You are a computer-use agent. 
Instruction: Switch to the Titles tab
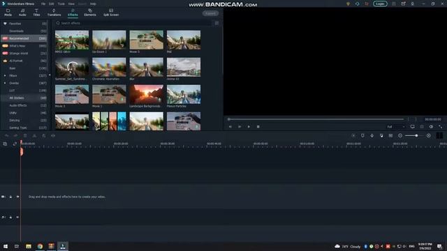(x=36, y=13)
